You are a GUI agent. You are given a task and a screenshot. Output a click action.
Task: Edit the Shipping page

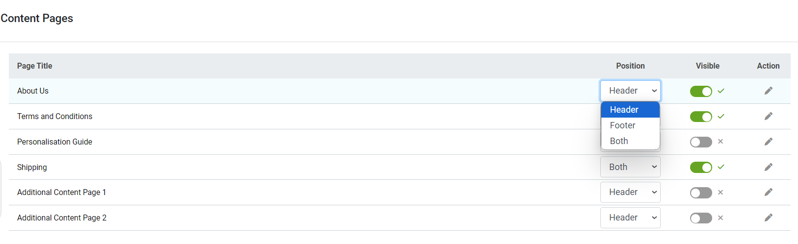point(768,167)
